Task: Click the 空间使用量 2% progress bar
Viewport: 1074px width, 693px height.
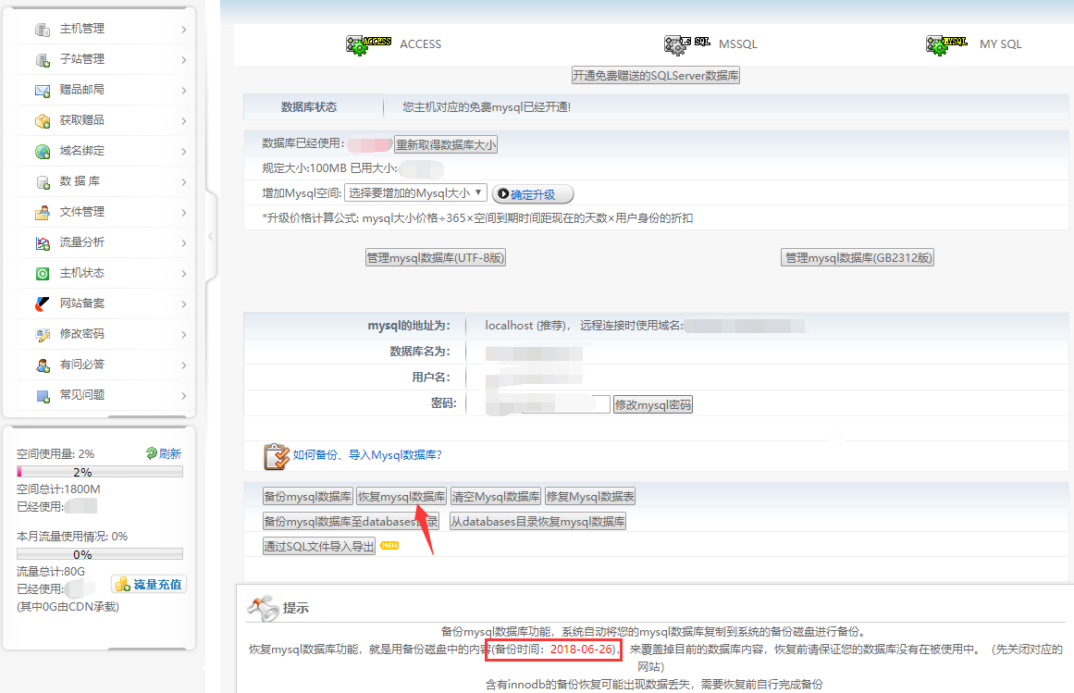Action: [100, 472]
